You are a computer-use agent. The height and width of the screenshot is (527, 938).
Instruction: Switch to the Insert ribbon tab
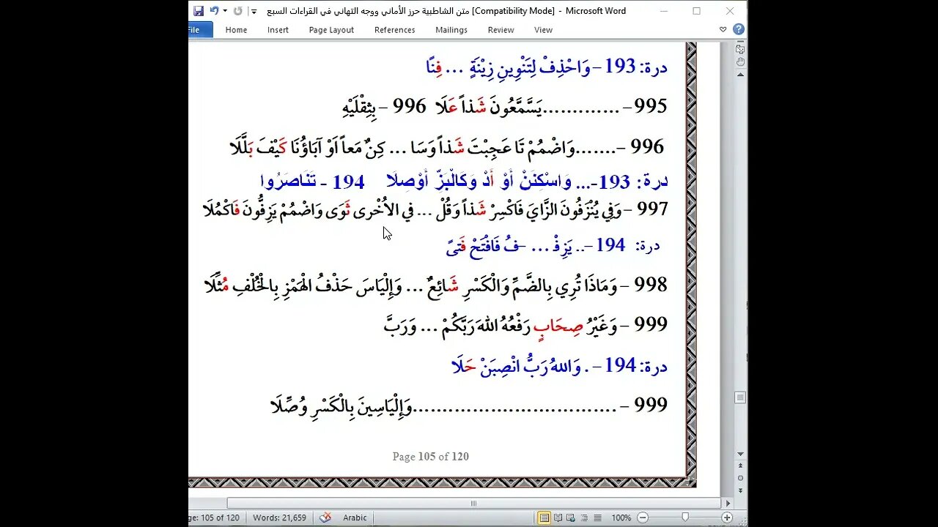[278, 30]
